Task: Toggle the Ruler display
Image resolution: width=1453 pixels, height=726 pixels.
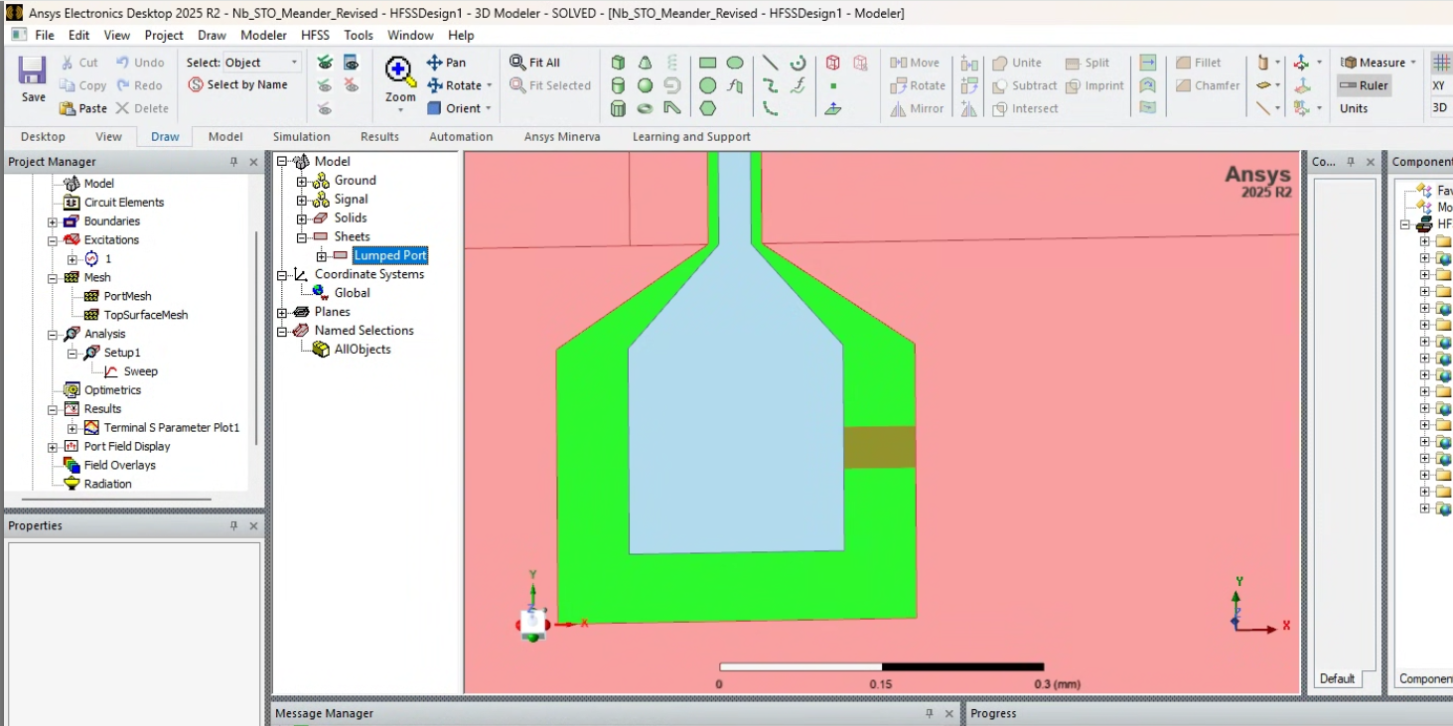Action: [x=1364, y=85]
